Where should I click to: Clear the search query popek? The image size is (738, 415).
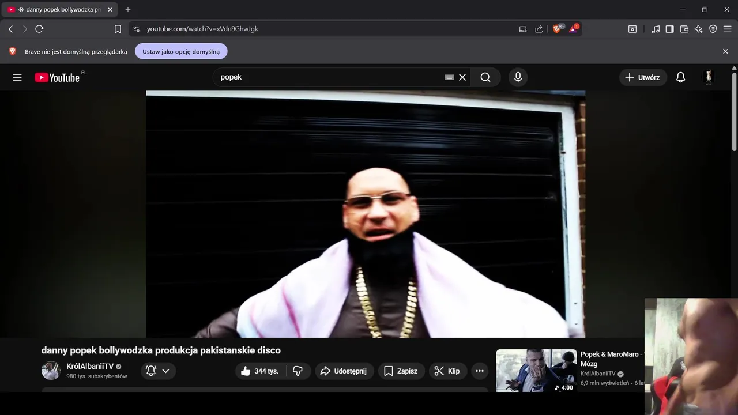click(462, 77)
